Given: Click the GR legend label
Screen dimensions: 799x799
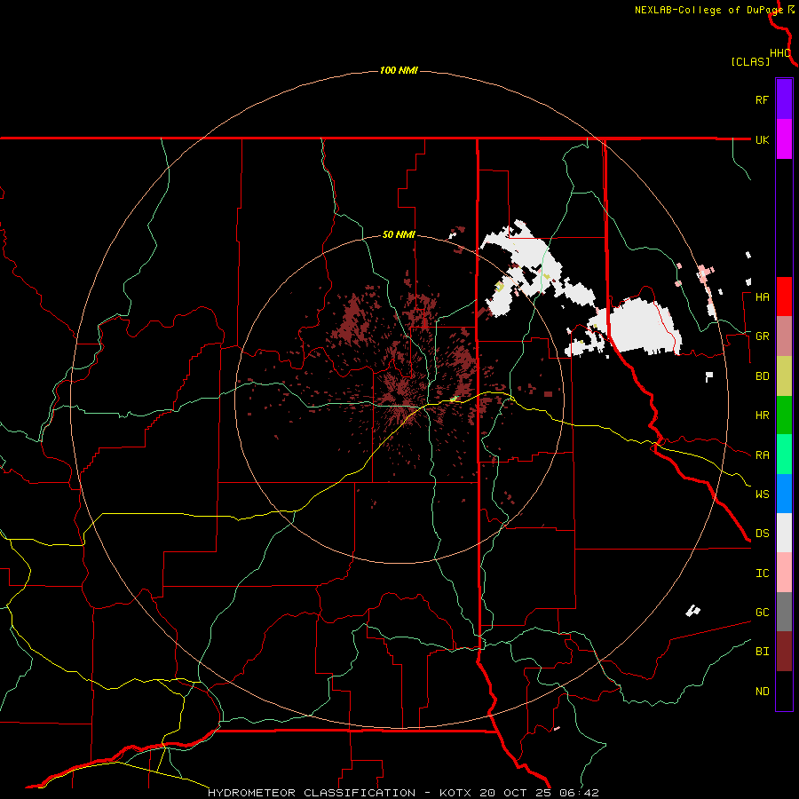Looking at the screenshot, I should tap(762, 336).
